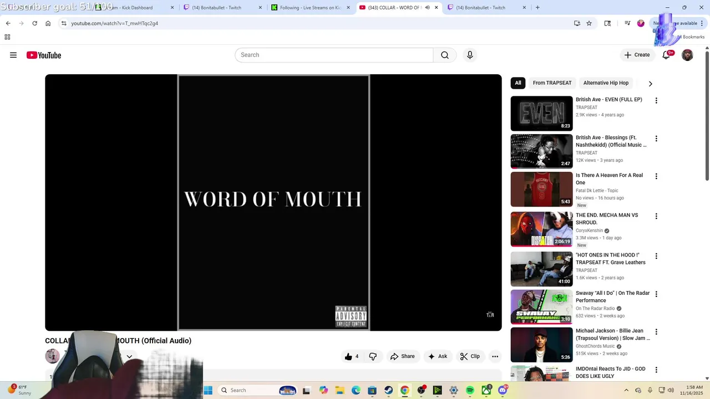Reload the page with the refresh icon

click(x=34, y=23)
